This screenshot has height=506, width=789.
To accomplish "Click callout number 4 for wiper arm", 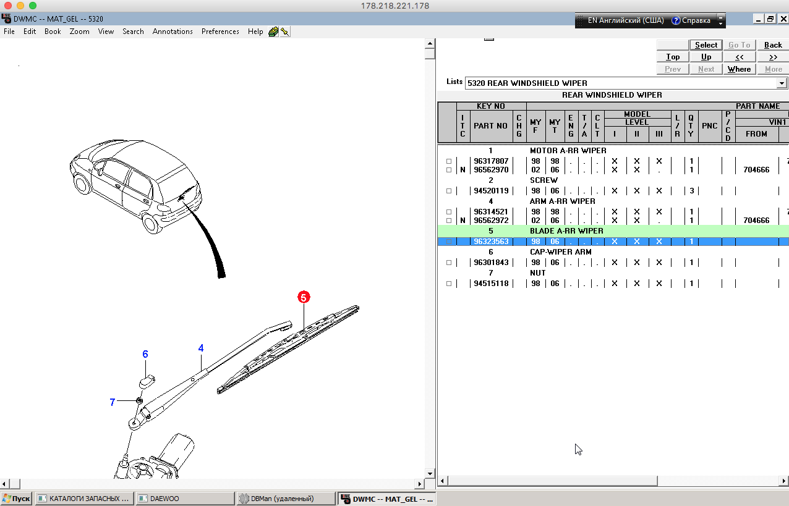I will (x=201, y=348).
